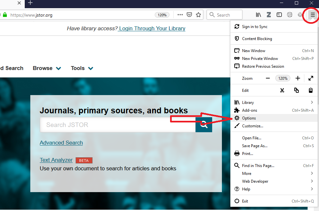Click Exit to quit Firefox
The height and width of the screenshot is (211, 319).
(274, 201)
